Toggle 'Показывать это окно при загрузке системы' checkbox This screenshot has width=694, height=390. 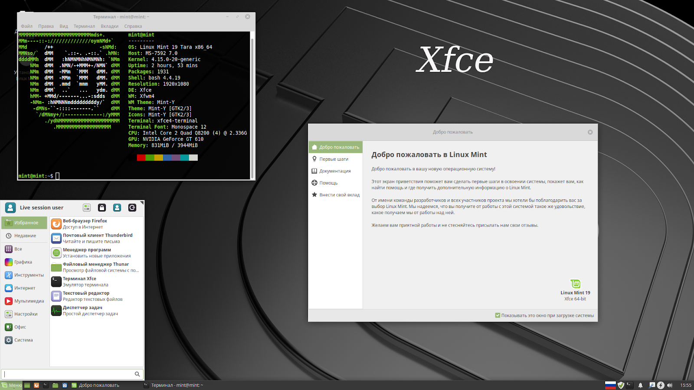point(498,315)
